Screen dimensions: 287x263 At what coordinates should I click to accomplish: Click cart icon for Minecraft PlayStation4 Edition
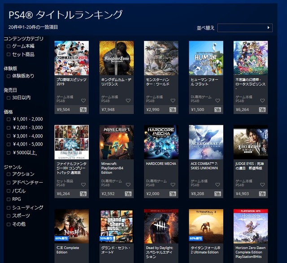point(128,194)
